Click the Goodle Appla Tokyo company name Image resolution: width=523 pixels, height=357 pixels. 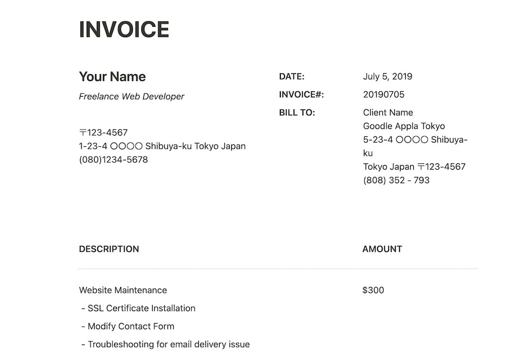pos(404,126)
